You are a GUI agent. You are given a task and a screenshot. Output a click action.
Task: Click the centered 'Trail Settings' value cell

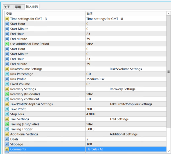(126, 119)
